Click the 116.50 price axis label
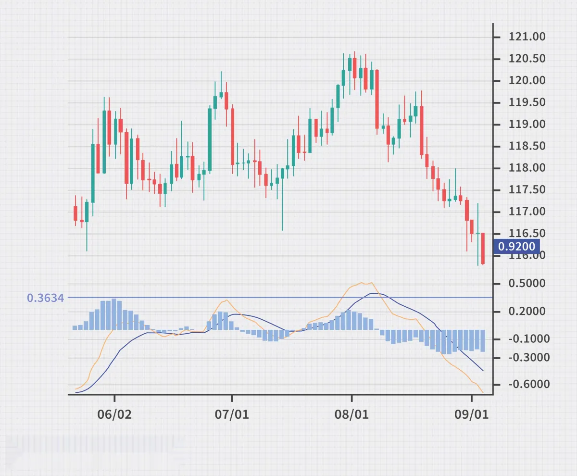 pyautogui.click(x=527, y=234)
